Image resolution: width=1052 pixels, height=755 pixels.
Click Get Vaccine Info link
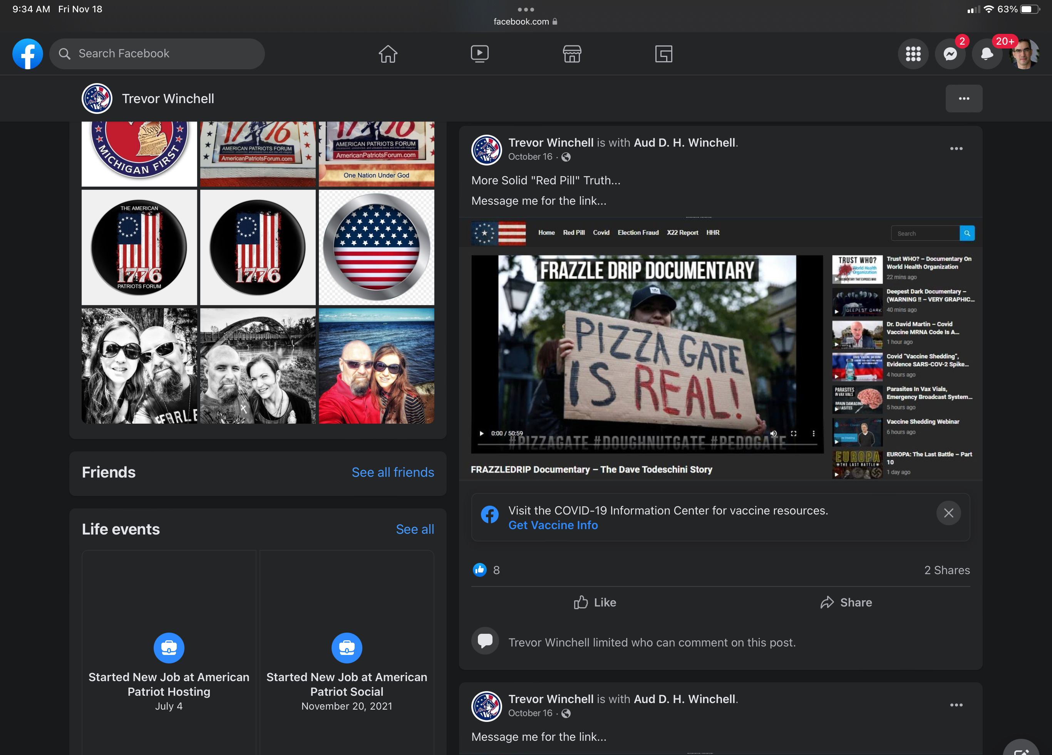553,525
